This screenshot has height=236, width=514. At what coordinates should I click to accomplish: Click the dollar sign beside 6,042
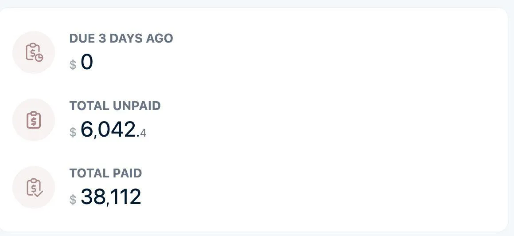(x=73, y=132)
